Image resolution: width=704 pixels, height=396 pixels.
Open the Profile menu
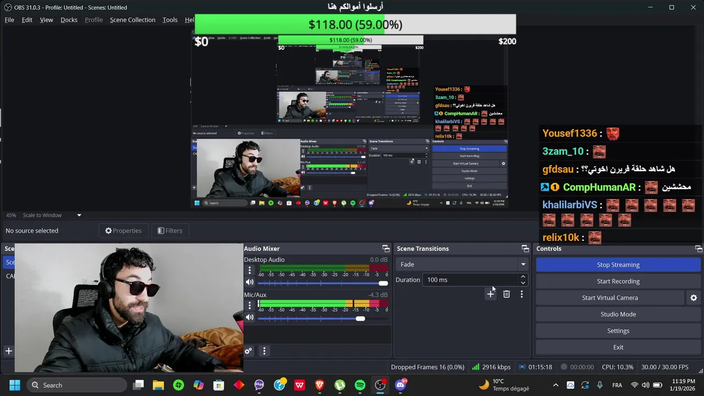pyautogui.click(x=94, y=20)
